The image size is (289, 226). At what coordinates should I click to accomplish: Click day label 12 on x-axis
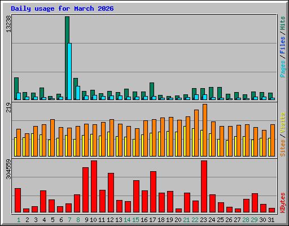(x=110, y=220)
